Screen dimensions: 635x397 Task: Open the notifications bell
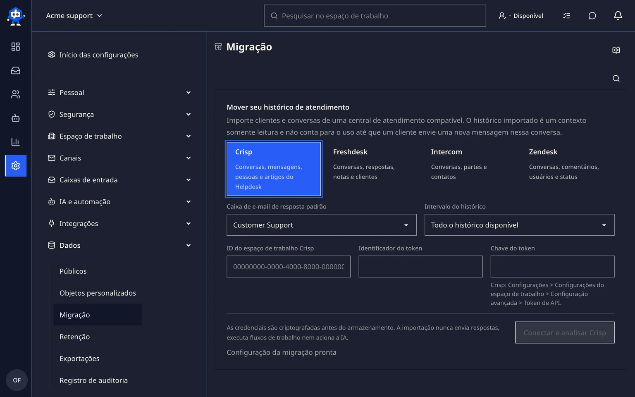click(x=618, y=16)
